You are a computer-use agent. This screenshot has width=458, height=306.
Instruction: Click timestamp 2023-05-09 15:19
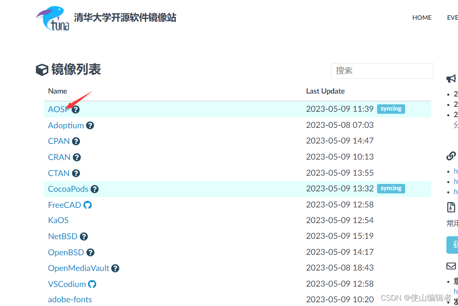coord(340,236)
